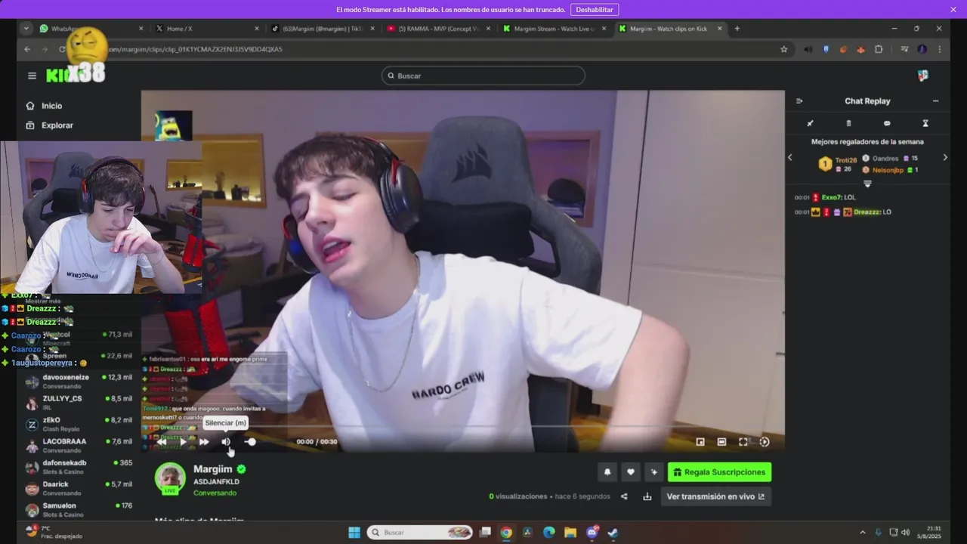
Task: Open the Chrome three-dot menu
Action: pyautogui.click(x=939, y=49)
